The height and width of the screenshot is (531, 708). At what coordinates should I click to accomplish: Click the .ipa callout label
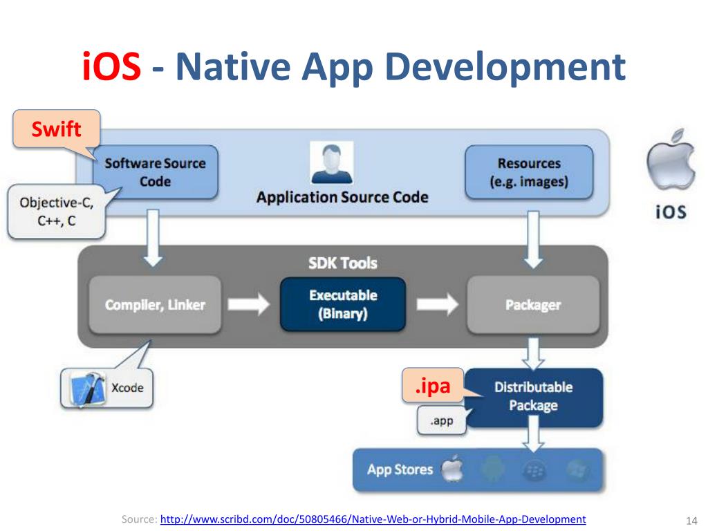click(433, 386)
